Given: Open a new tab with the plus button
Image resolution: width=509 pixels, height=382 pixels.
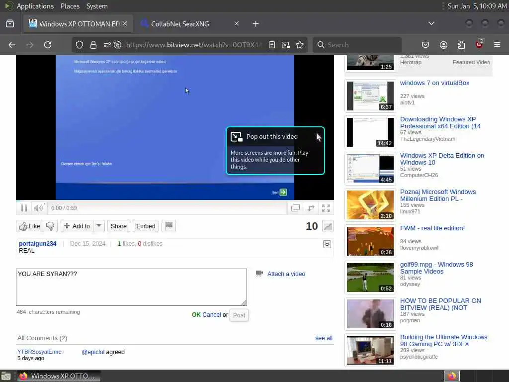Looking at the screenshot, I should tap(256, 24).
